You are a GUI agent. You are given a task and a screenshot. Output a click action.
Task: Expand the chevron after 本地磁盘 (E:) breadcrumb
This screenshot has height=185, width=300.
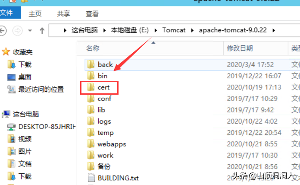[156, 30]
